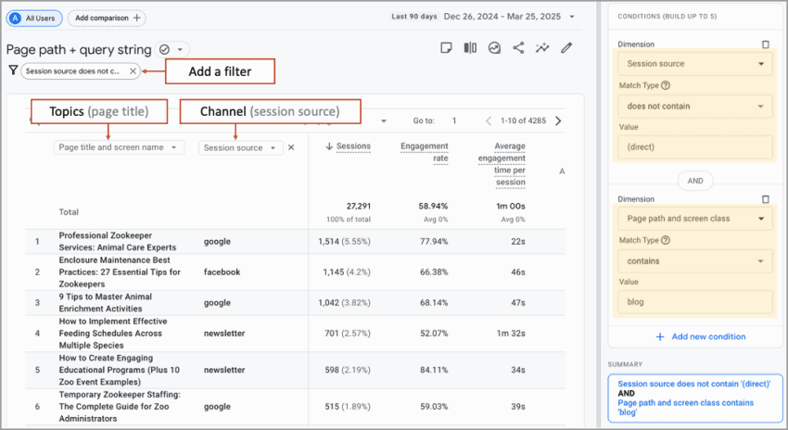Click the report status check icon

click(164, 49)
